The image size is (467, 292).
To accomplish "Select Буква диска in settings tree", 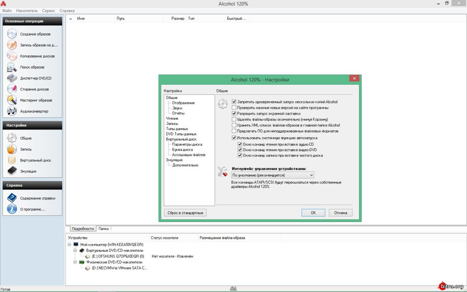I will [182, 150].
